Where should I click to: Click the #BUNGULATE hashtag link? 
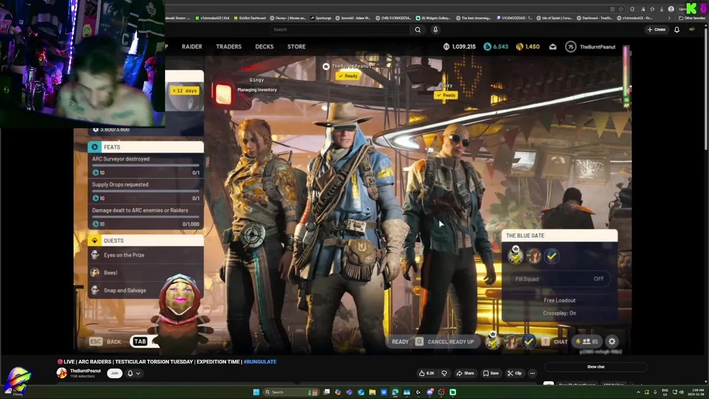(260, 362)
